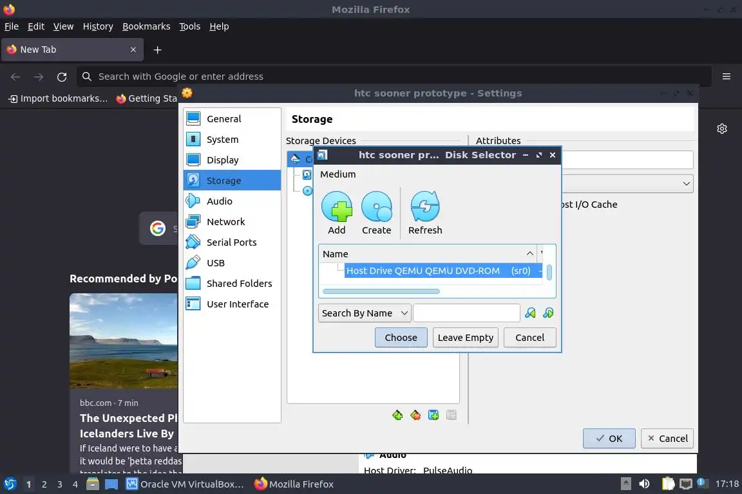Click the BBC Iceland article thumbnail
This screenshot has width=742, height=494.
pos(124,341)
